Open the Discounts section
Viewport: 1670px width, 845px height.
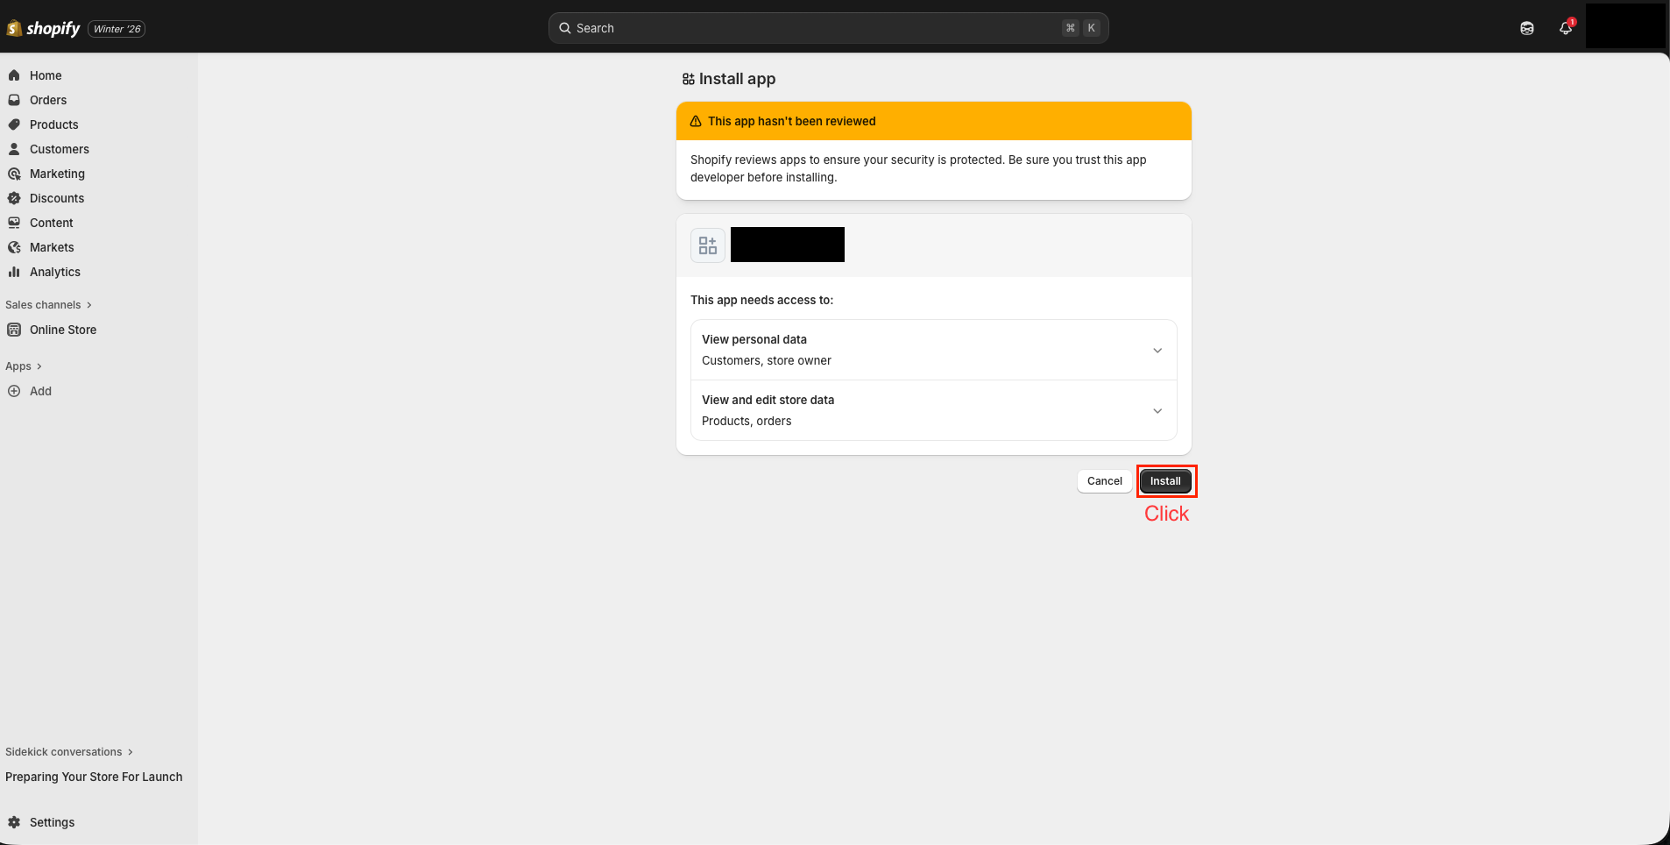click(57, 198)
